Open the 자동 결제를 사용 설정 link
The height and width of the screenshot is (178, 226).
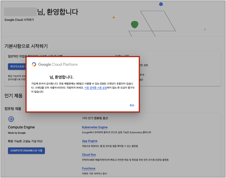click(96, 88)
